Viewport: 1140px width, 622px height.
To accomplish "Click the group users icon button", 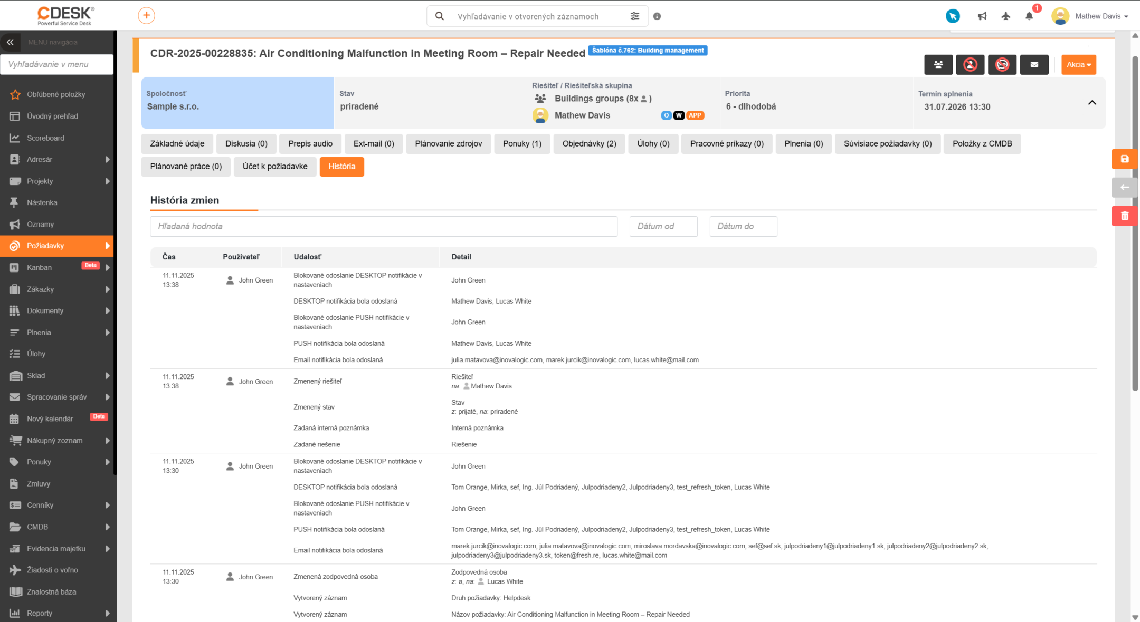I will [938, 65].
